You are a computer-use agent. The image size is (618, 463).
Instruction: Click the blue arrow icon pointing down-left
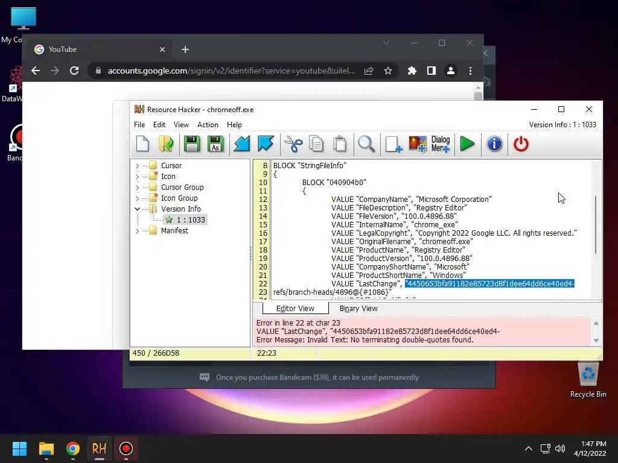coord(241,144)
